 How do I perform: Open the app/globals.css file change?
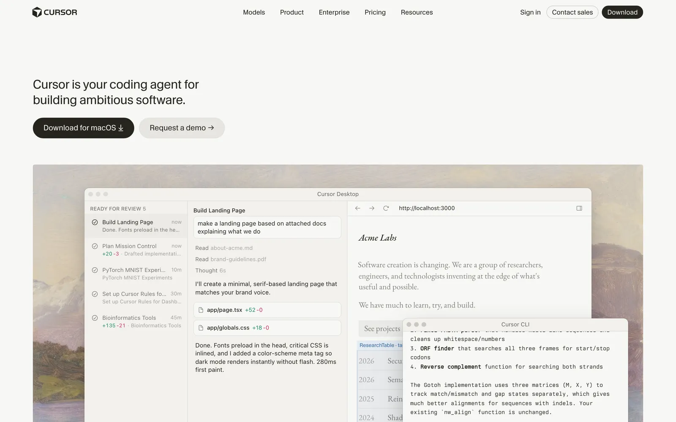click(267, 327)
